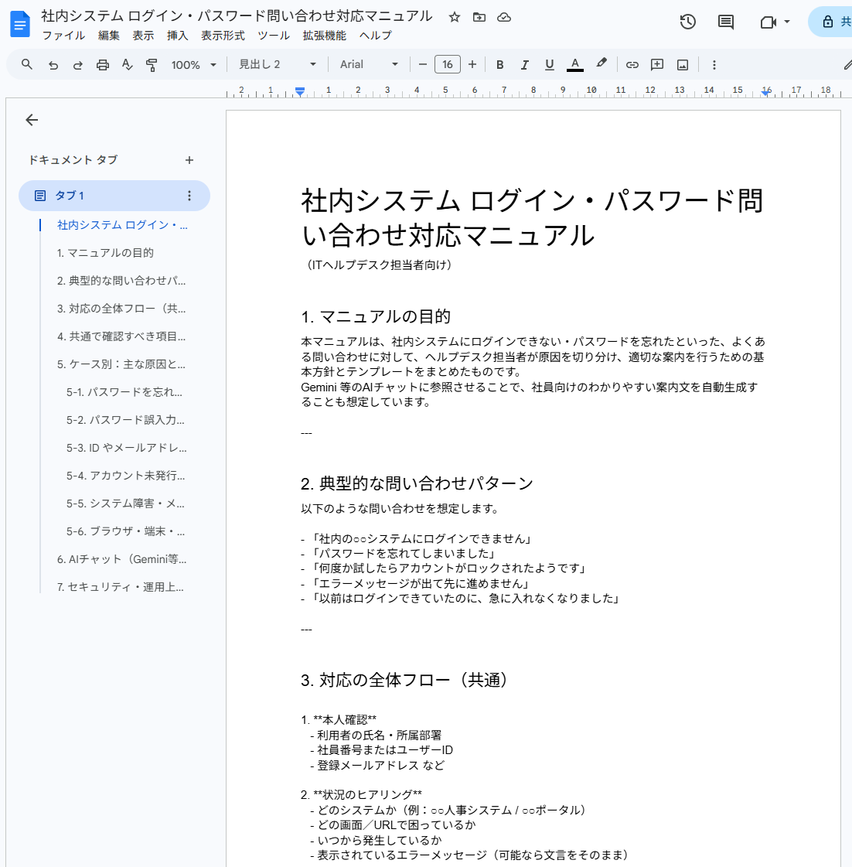Check the cloud save status icon
The image size is (852, 867).
tap(503, 17)
